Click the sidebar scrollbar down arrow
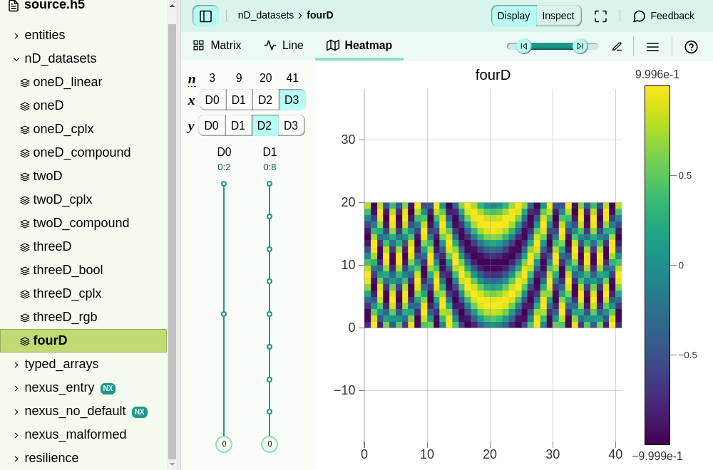713x470 pixels. [x=172, y=464]
